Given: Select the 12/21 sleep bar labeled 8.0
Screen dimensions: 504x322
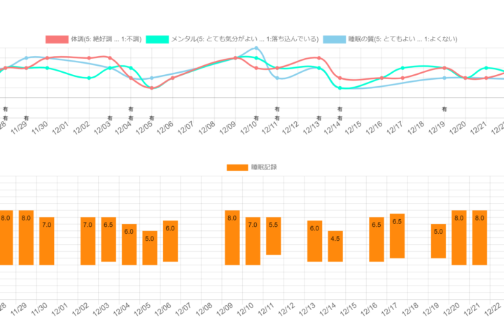Looking at the screenshot, I should 479,237.
